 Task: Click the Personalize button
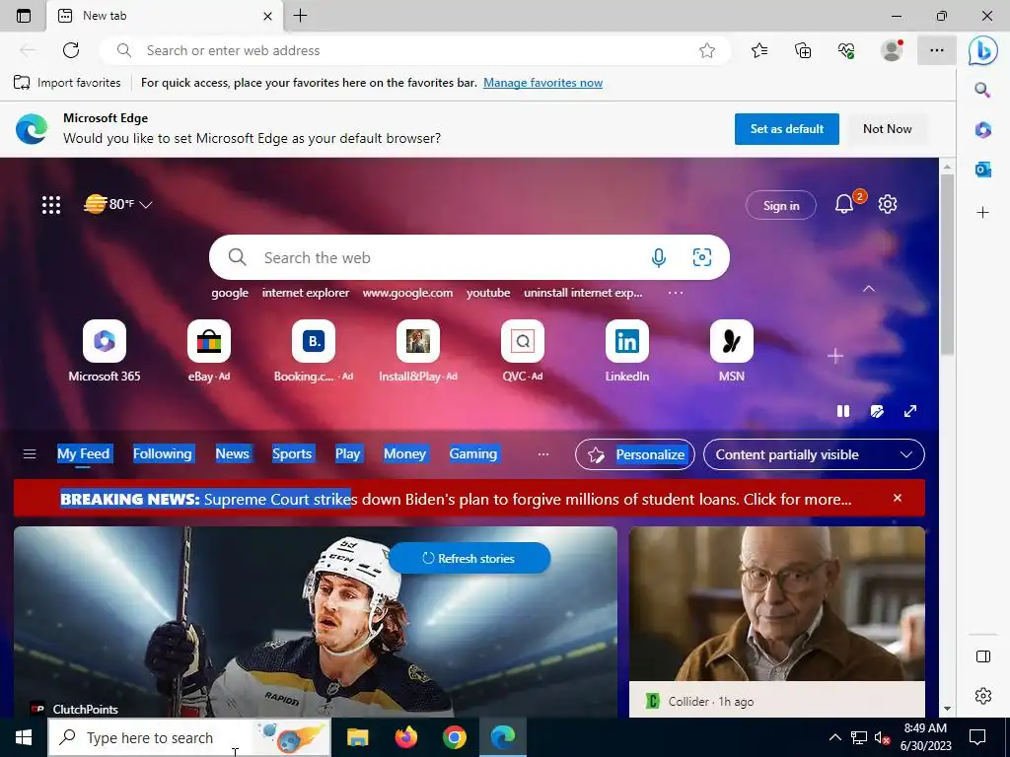click(634, 454)
